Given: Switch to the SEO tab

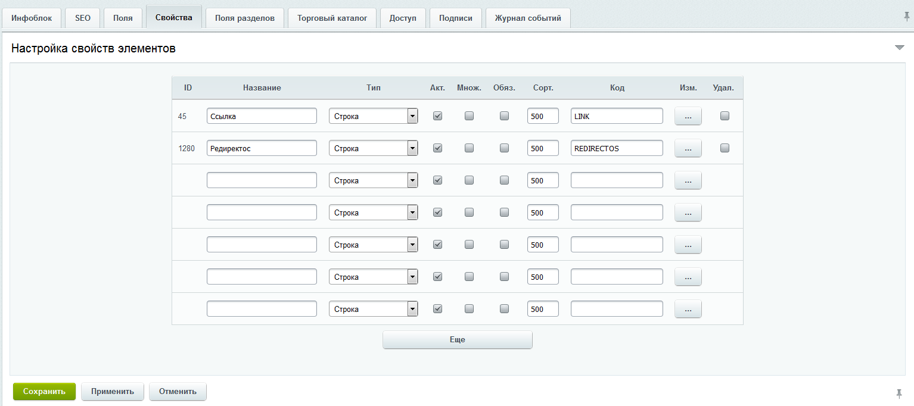Looking at the screenshot, I should tap(83, 18).
